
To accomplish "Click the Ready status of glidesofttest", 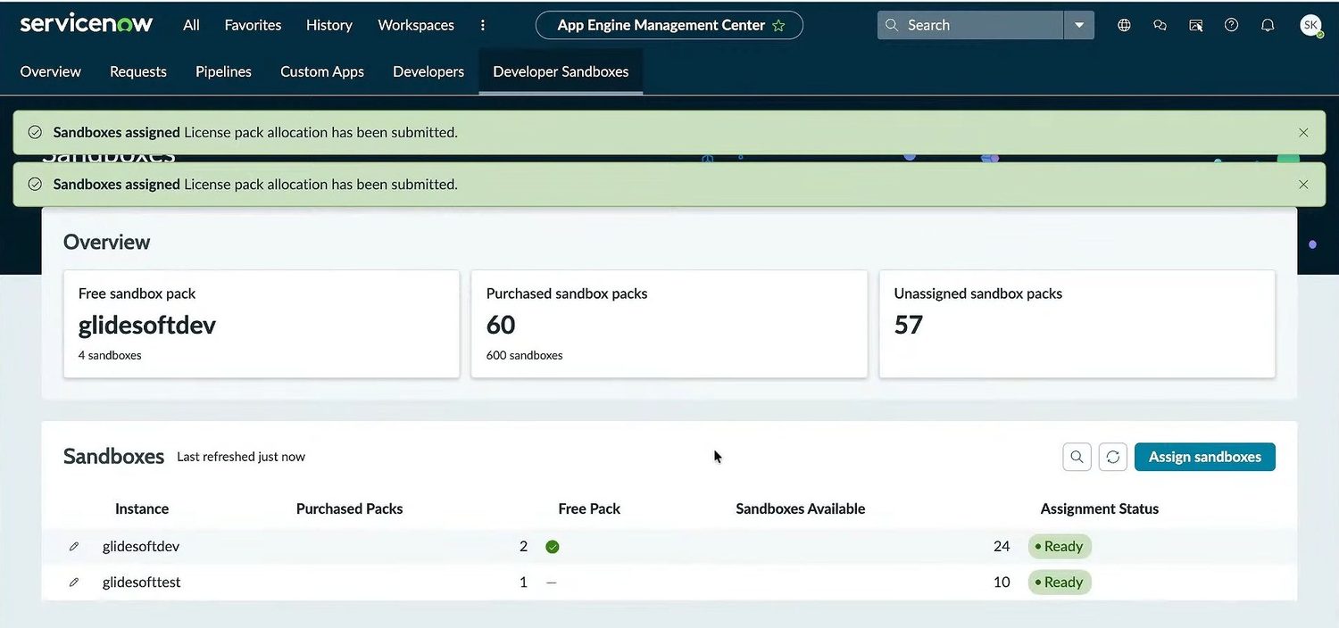I will (x=1060, y=582).
